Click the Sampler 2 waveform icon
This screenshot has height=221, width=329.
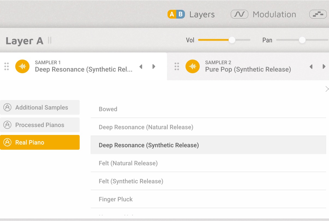coord(193,66)
